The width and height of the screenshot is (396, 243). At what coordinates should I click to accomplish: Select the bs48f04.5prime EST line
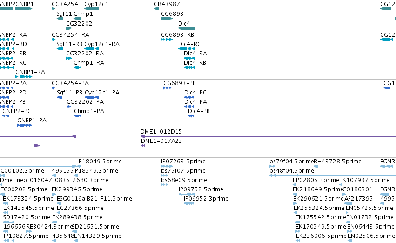click(333, 175)
